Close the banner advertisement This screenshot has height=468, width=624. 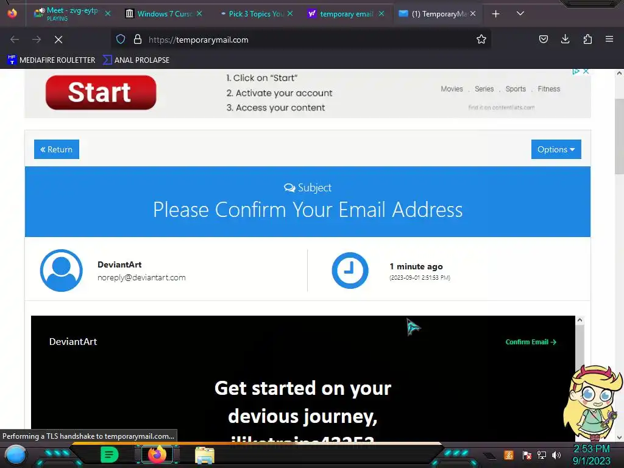click(x=586, y=72)
